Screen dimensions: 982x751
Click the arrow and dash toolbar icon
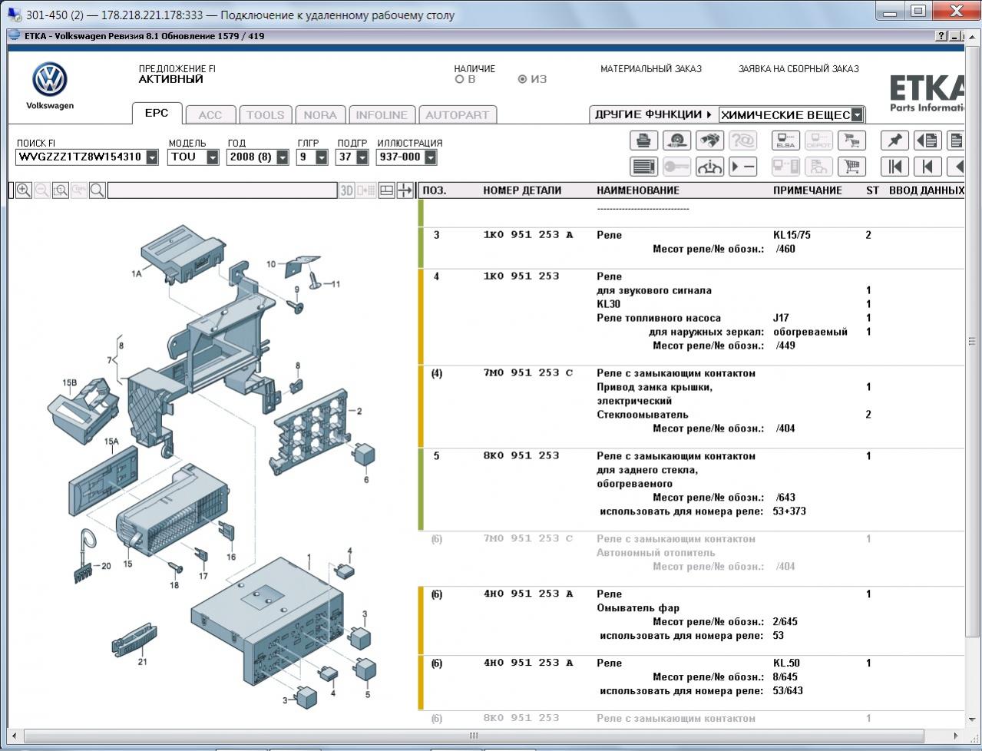(x=742, y=167)
